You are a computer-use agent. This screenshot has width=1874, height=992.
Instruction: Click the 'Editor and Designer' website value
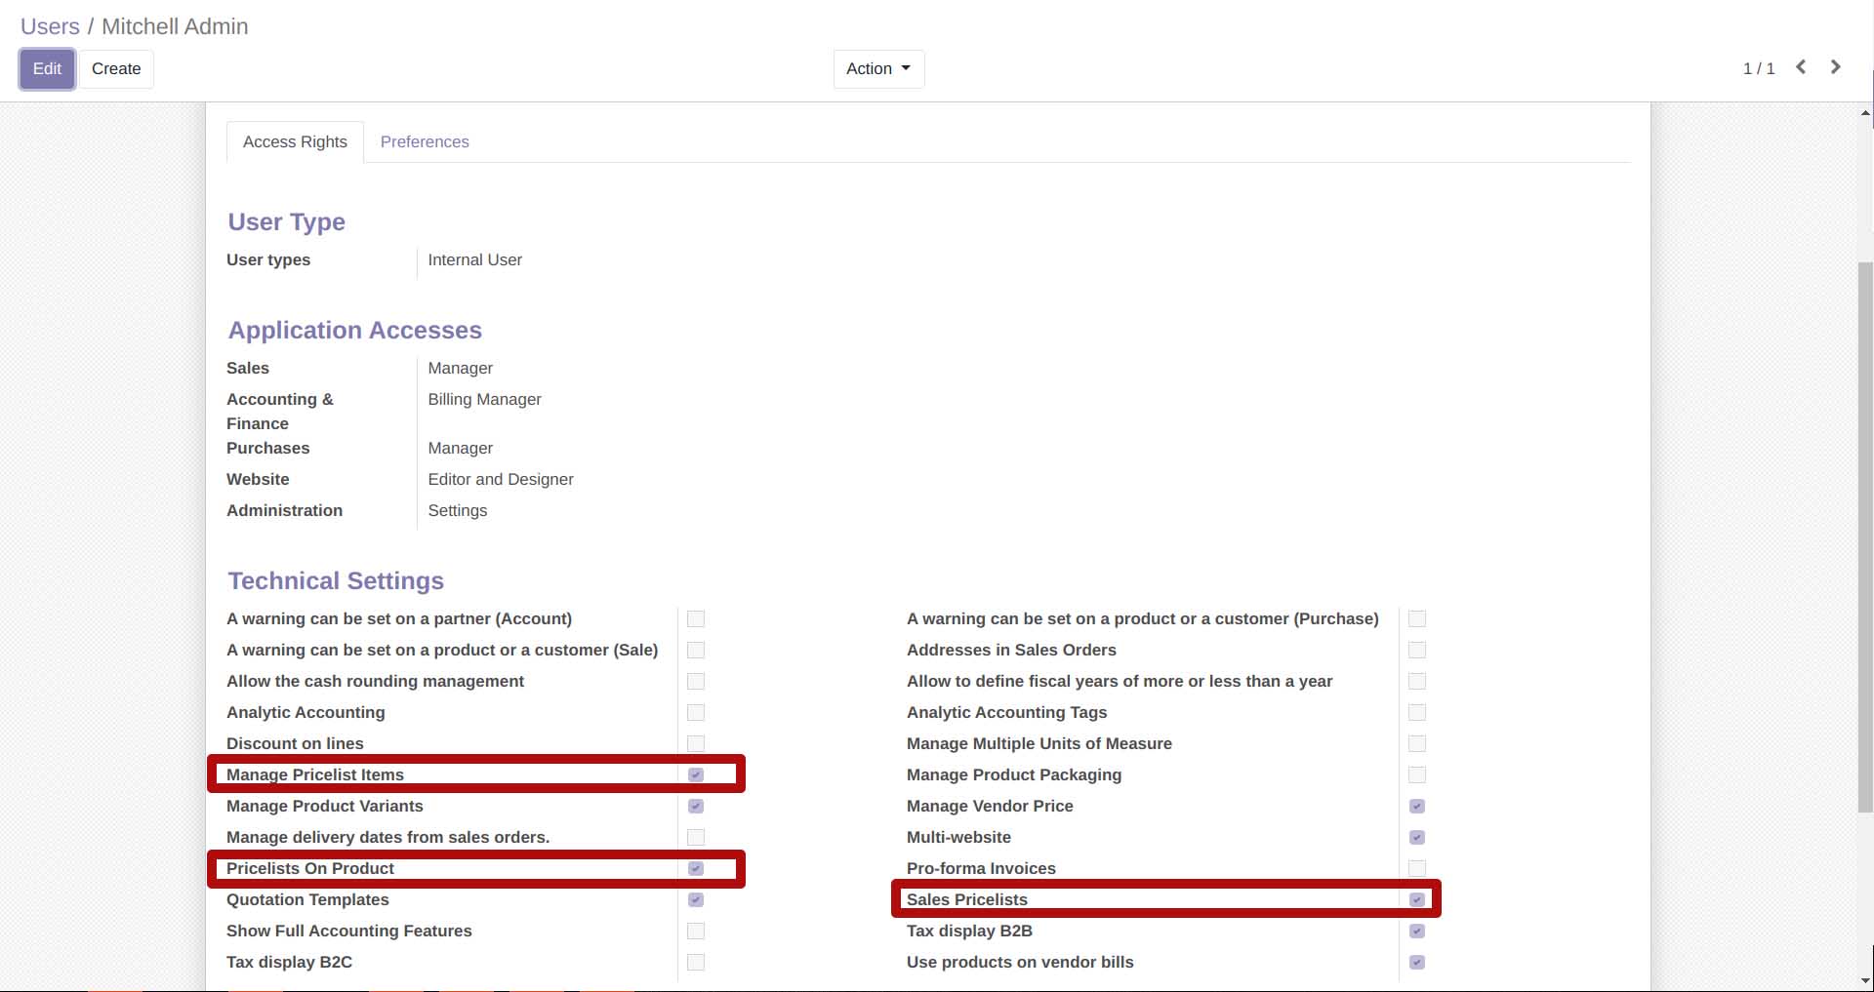pyautogui.click(x=500, y=479)
